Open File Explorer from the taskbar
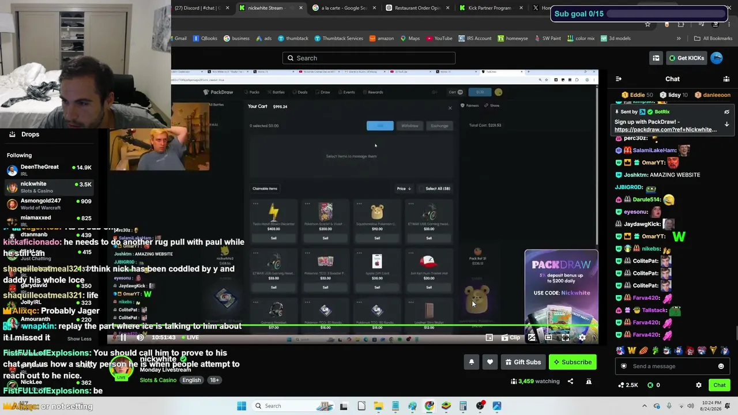 coord(378,406)
